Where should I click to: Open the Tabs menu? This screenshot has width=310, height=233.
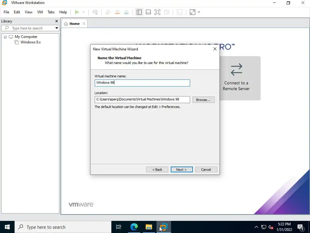tap(51, 12)
